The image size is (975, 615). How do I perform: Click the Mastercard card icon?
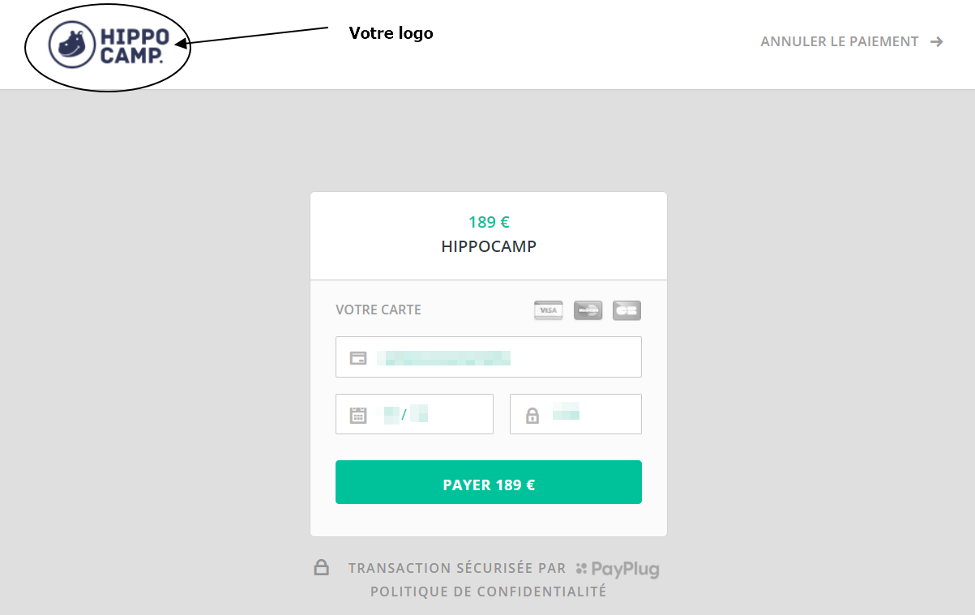[x=588, y=310]
